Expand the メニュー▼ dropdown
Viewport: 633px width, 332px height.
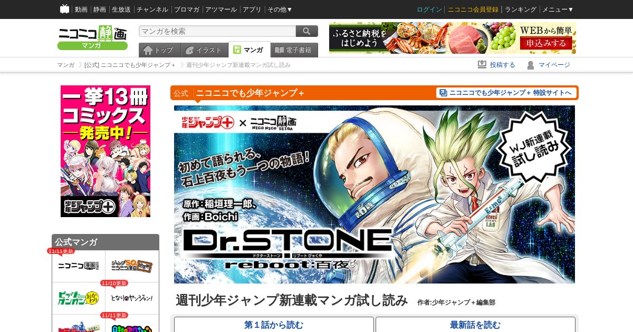click(558, 9)
